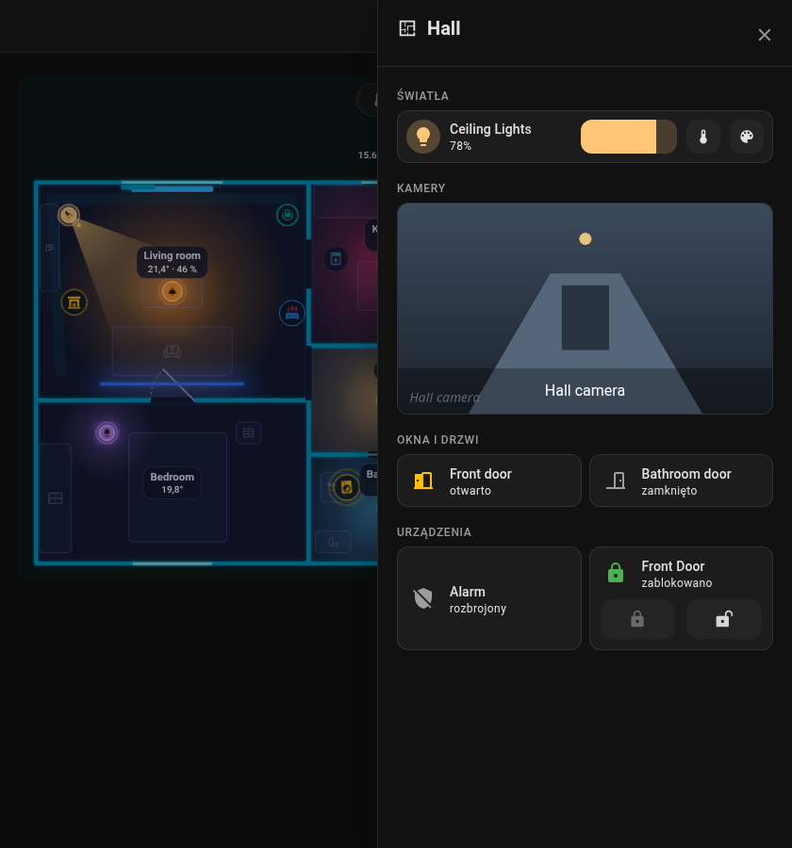Click the green Front Door lock icon
The height and width of the screenshot is (848, 792).
coord(616,573)
